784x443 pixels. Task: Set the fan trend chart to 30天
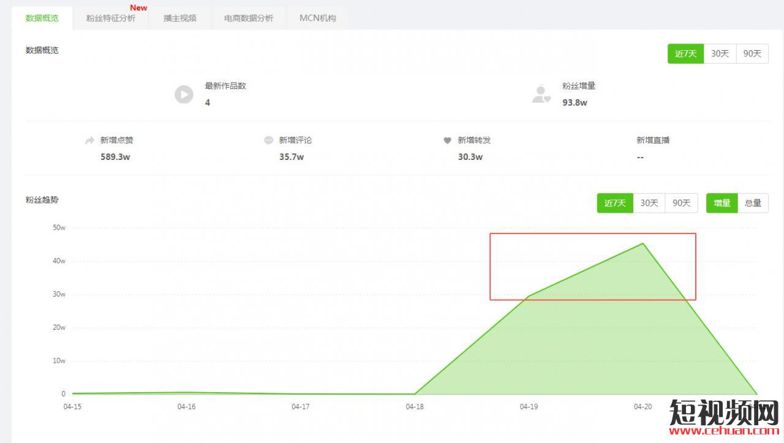point(649,203)
